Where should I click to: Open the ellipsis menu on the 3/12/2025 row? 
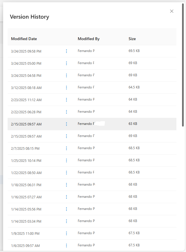pyautogui.click(x=66, y=88)
